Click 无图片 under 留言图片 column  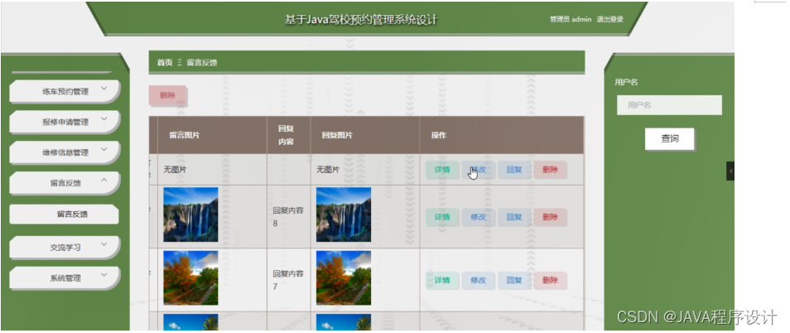(175, 170)
